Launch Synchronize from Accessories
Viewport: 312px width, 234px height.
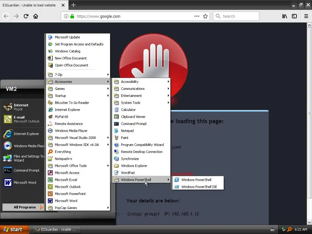coord(141,159)
